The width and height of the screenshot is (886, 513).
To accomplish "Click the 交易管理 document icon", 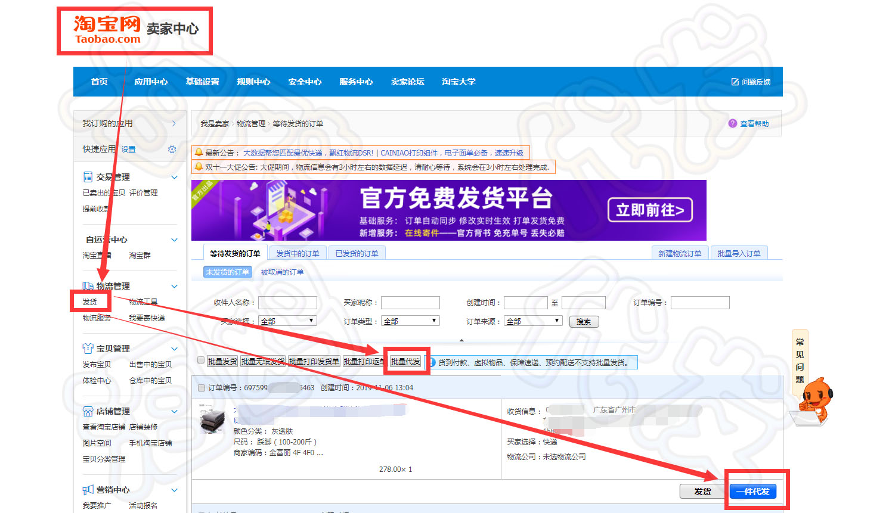I will (88, 177).
